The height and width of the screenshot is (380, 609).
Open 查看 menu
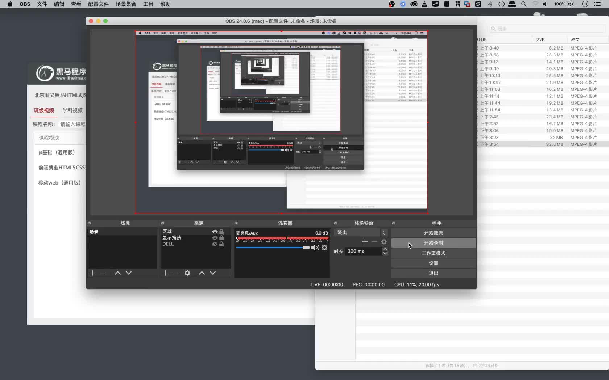tap(76, 4)
